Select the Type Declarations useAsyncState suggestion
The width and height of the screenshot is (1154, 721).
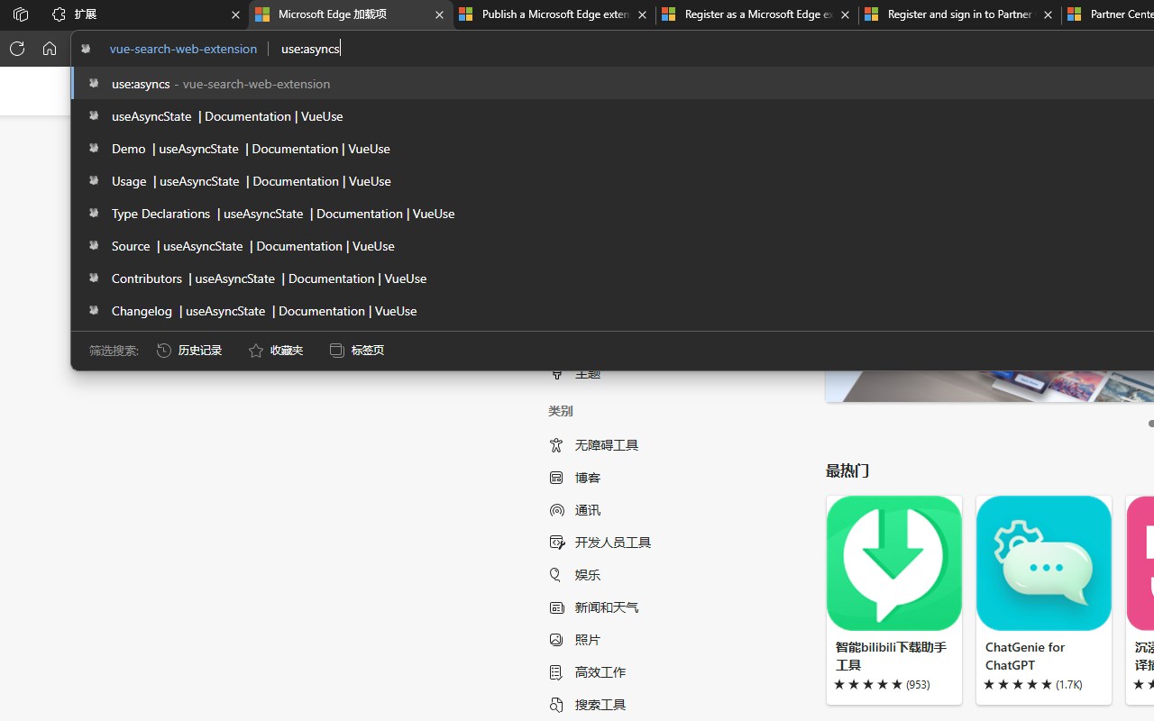613,214
